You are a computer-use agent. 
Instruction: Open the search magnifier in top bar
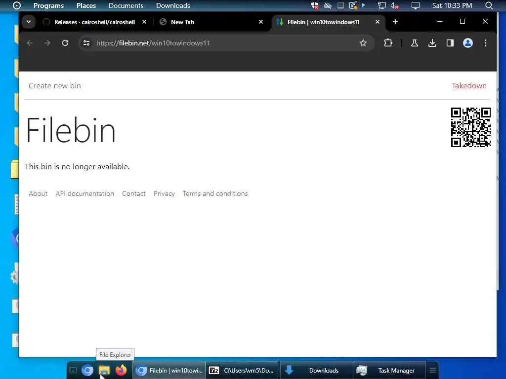point(489,5)
